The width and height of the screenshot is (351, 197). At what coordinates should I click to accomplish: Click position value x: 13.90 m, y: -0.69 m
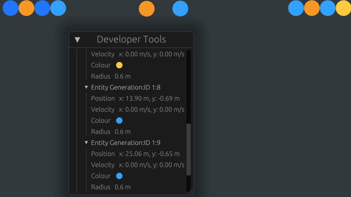coord(149,98)
